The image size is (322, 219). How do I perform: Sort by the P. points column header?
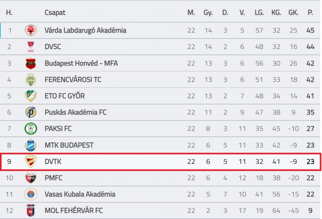310,13
